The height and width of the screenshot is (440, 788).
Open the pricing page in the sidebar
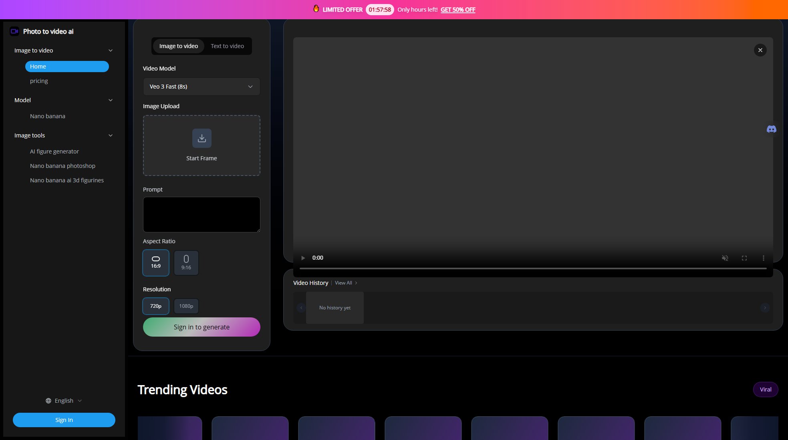[x=39, y=81]
